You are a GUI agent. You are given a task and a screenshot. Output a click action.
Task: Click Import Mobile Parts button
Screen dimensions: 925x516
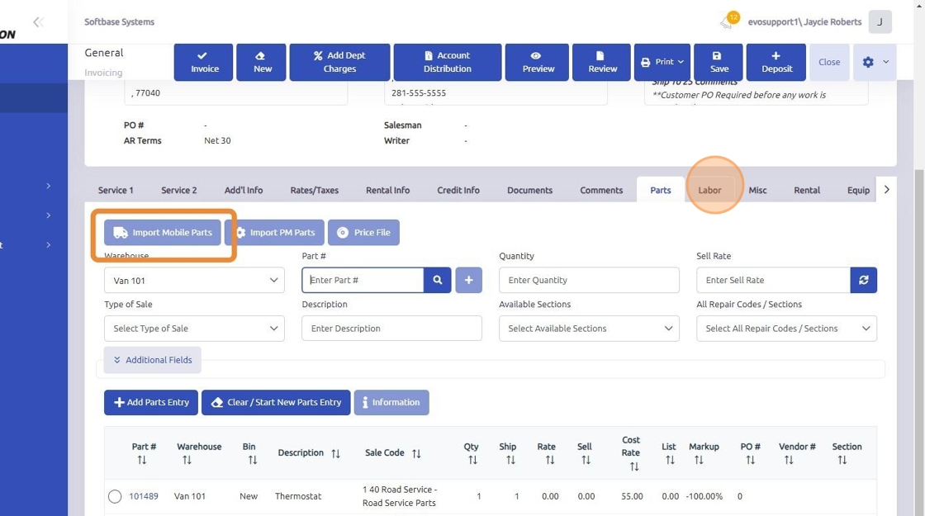click(163, 232)
